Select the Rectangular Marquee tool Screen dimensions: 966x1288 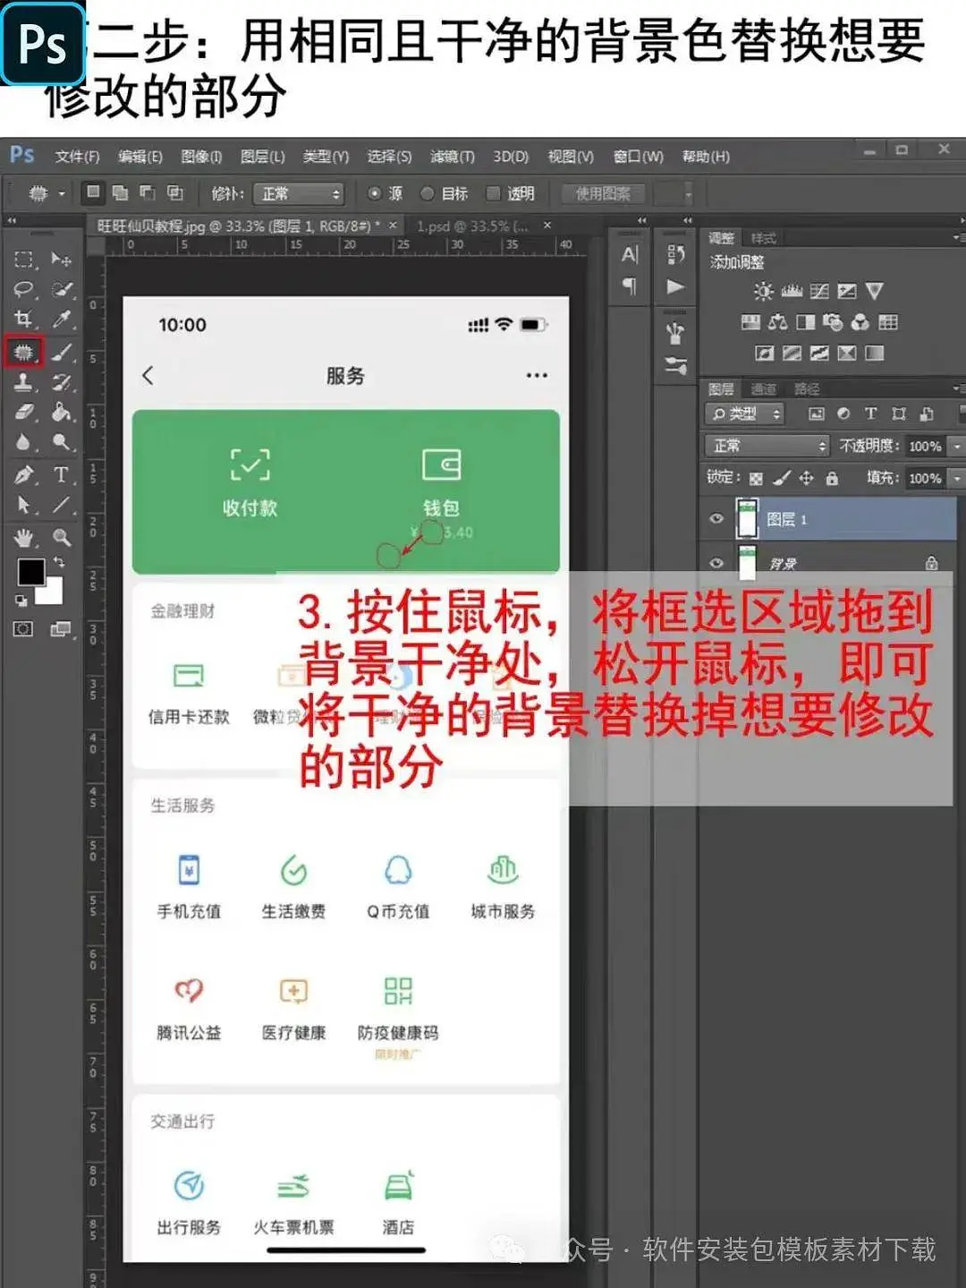(x=23, y=260)
